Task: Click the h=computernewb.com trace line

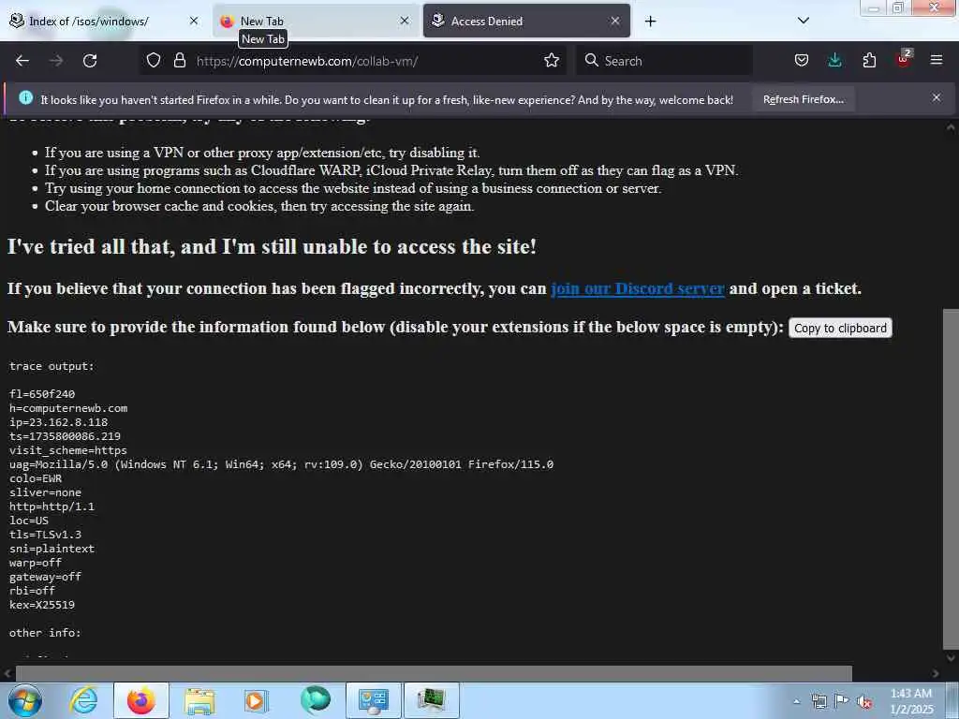Action: click(x=68, y=408)
